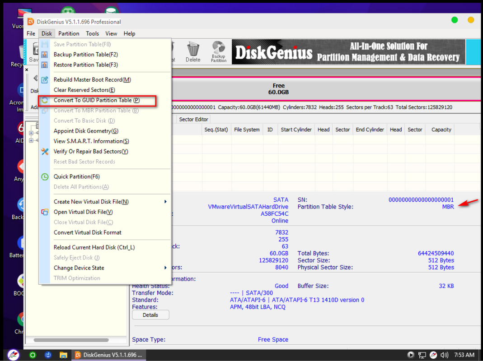The image size is (483, 361).
Task: Click the Free Space space type value
Action: tap(273, 339)
